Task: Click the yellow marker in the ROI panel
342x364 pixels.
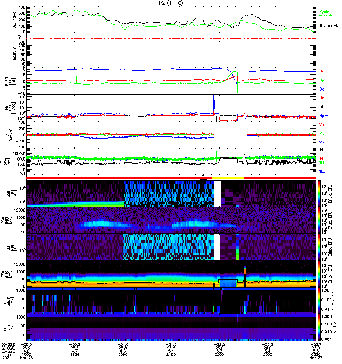Action: [x=228, y=40]
